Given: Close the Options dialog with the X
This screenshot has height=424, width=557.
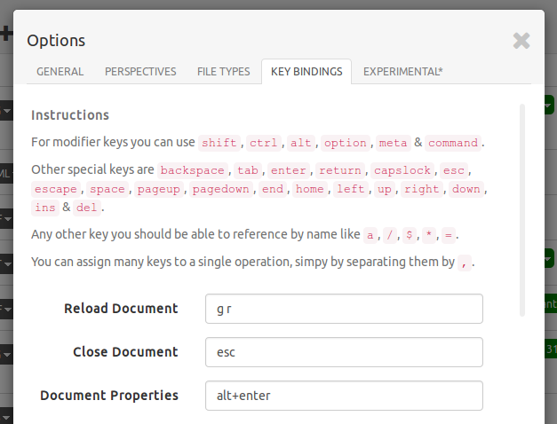Looking at the screenshot, I should pyautogui.click(x=521, y=40).
